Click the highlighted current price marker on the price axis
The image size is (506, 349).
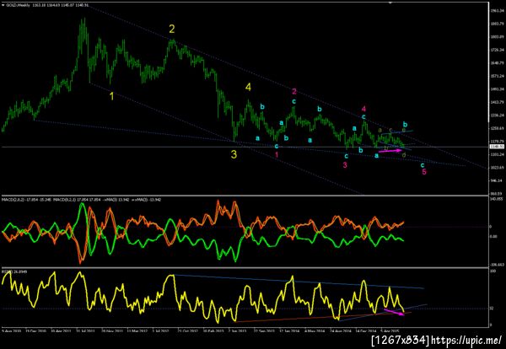click(495, 147)
